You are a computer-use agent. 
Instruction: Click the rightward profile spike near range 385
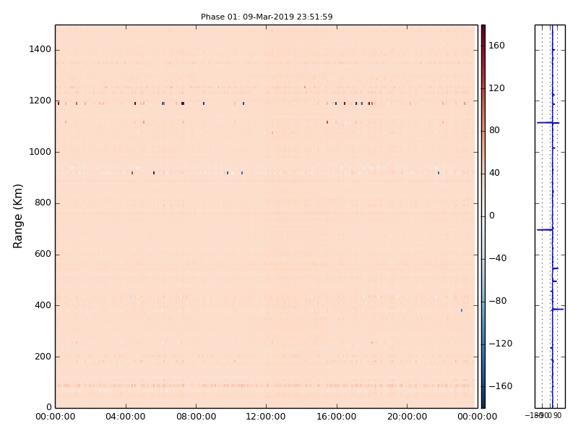click(x=558, y=310)
